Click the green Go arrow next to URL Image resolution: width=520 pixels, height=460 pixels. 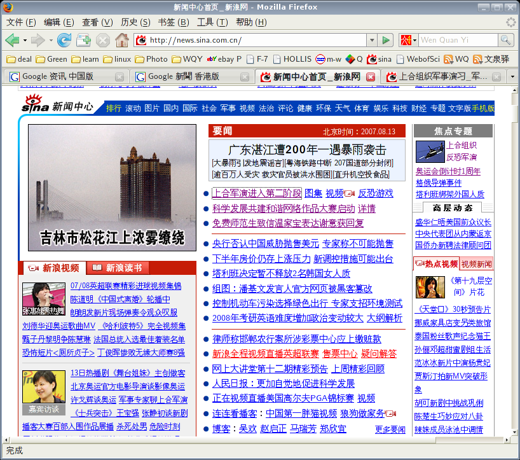386,40
